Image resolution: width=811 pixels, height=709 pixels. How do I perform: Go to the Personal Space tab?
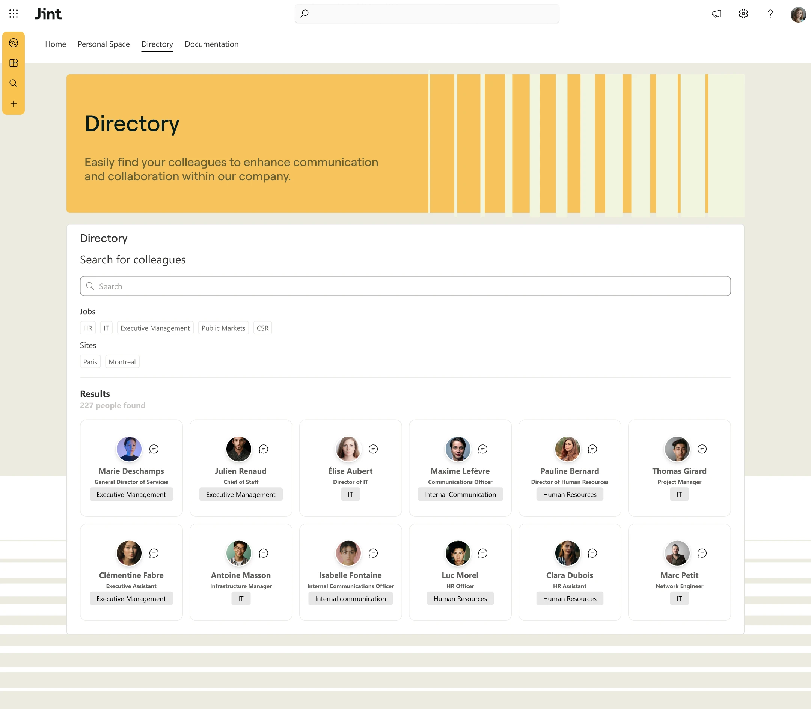coord(104,44)
